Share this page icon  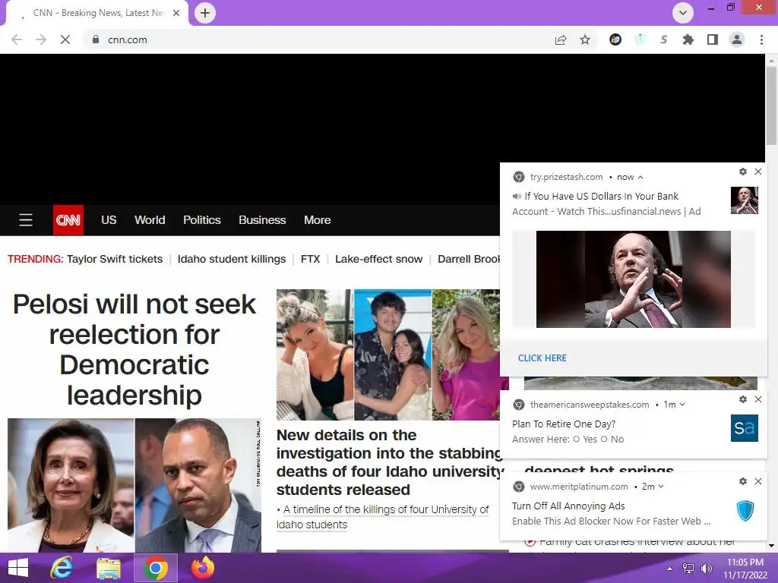click(561, 39)
